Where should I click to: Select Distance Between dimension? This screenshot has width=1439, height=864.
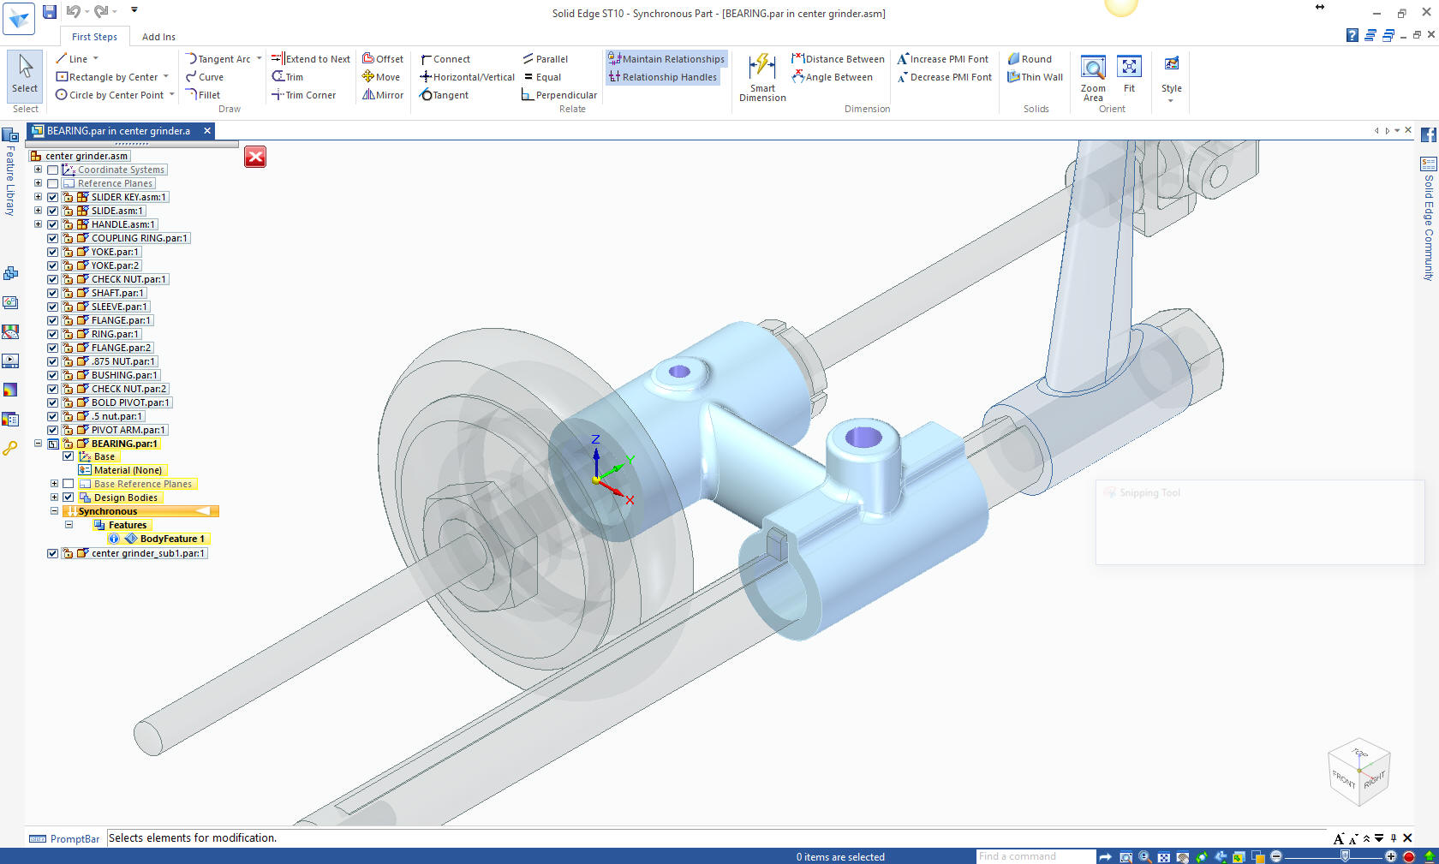(839, 59)
